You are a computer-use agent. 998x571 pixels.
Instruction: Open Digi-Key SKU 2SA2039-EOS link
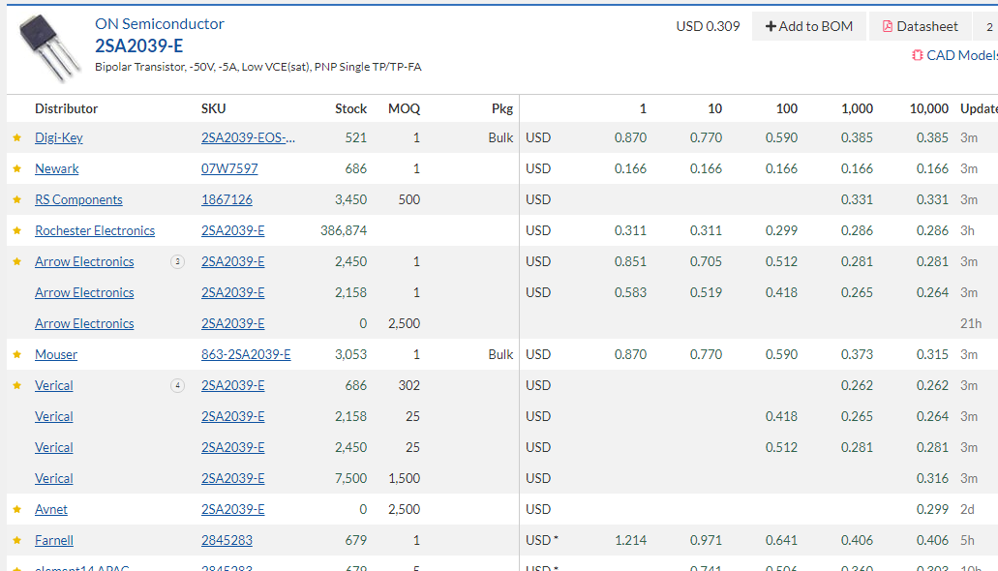click(x=248, y=137)
